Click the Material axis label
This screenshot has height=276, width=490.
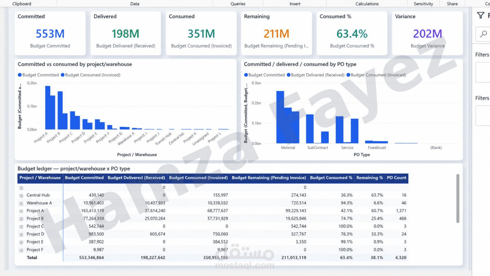288,147
